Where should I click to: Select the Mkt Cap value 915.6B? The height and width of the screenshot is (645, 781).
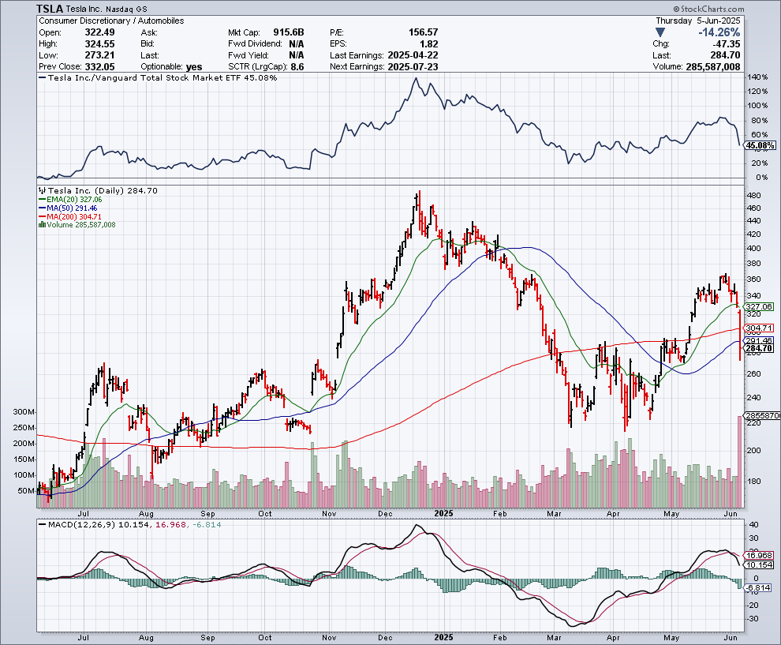coord(289,32)
